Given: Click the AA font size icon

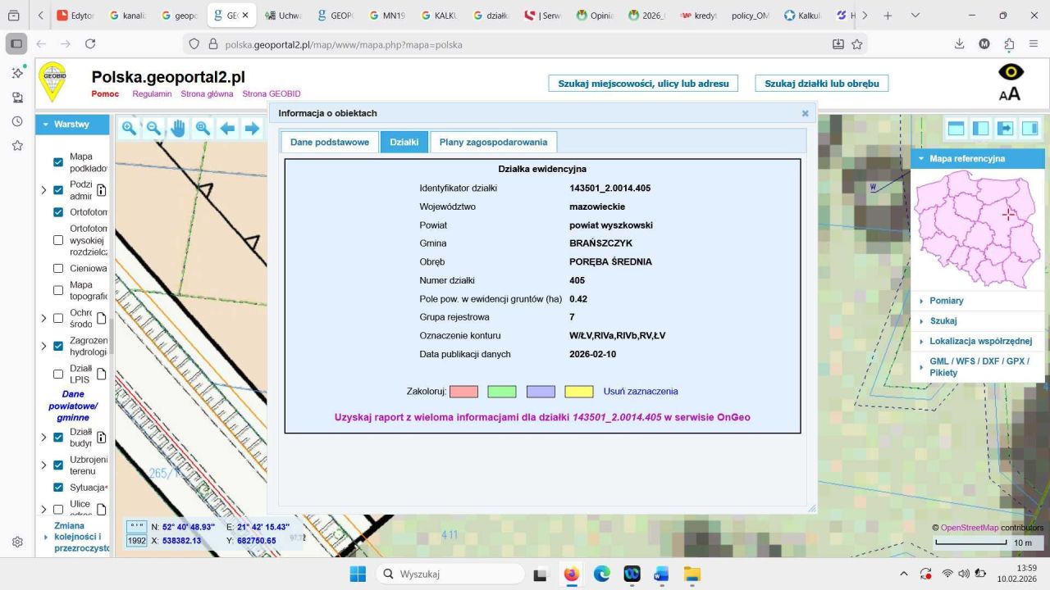Looking at the screenshot, I should point(1010,93).
